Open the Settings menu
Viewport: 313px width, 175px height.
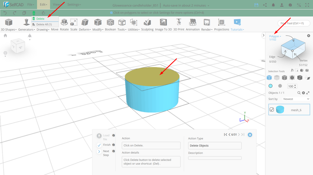tap(74, 4)
